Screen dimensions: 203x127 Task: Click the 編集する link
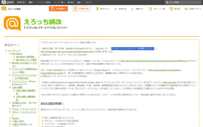point(139,9)
